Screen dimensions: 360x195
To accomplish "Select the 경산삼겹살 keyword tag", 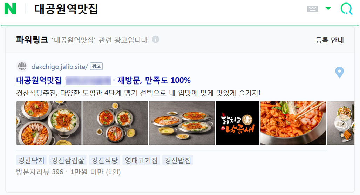I will [x=68, y=160].
